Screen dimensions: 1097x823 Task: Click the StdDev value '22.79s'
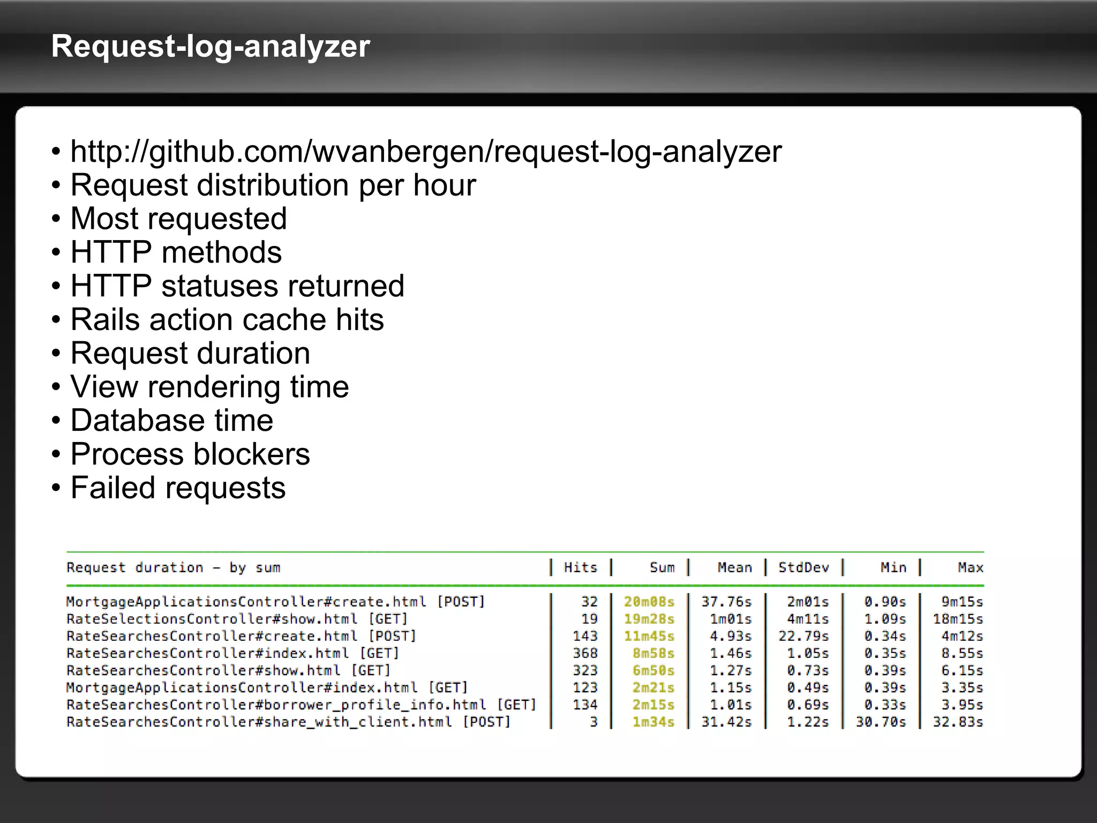[803, 636]
